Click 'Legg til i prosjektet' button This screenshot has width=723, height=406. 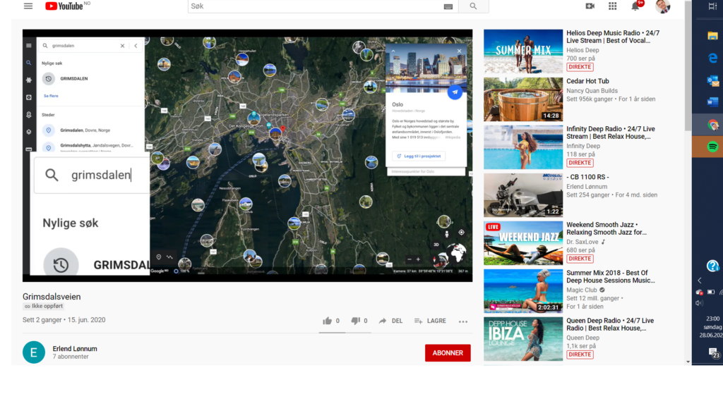pos(419,156)
